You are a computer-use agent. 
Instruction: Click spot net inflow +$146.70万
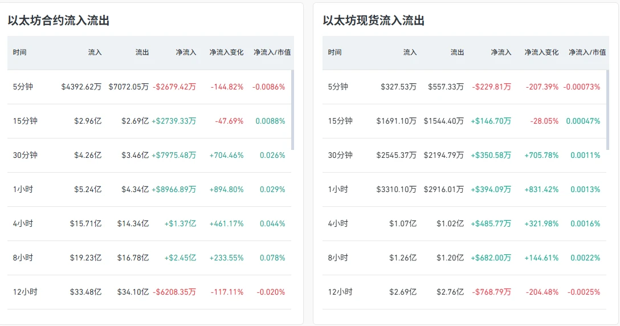(x=491, y=121)
